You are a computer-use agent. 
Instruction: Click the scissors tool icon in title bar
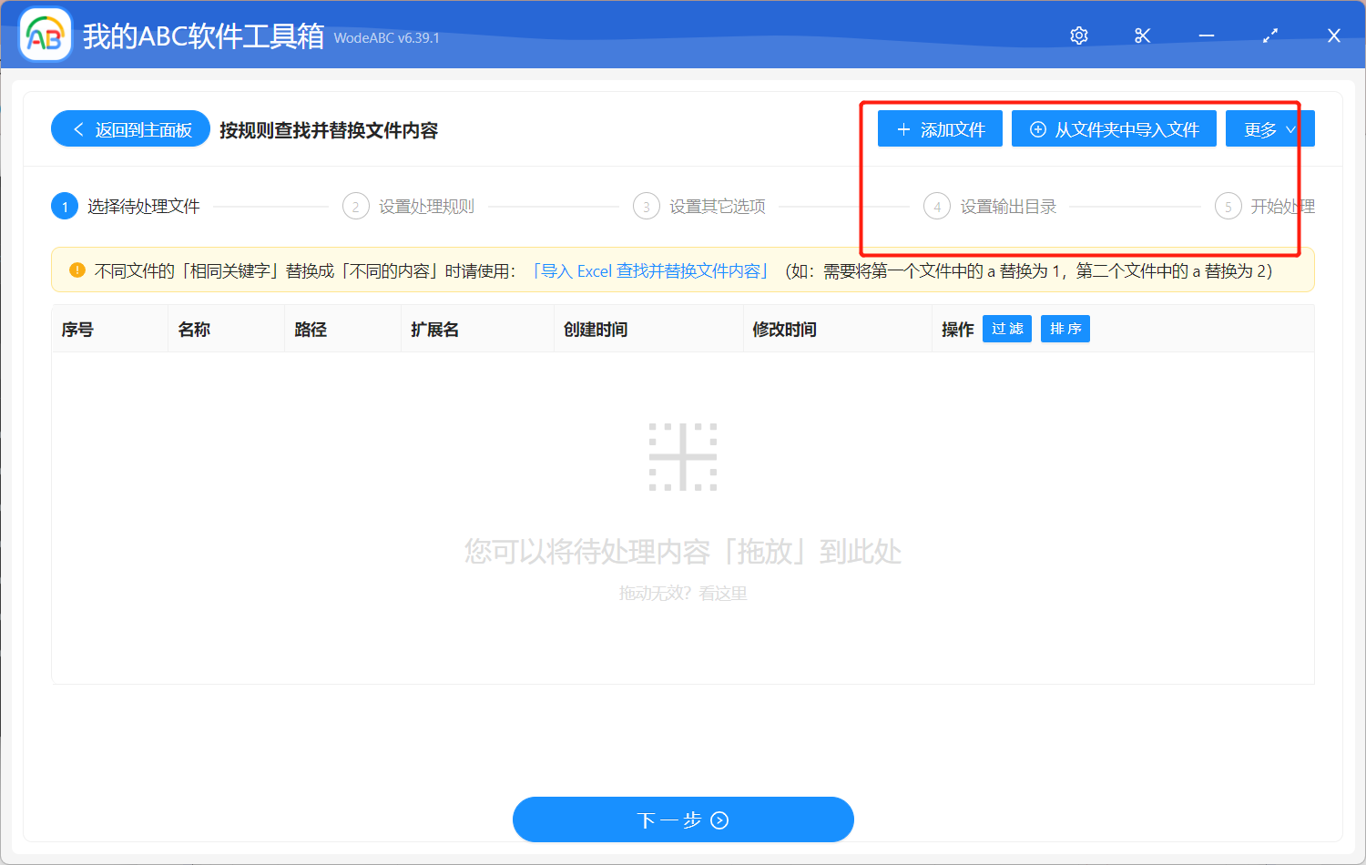(x=1142, y=35)
